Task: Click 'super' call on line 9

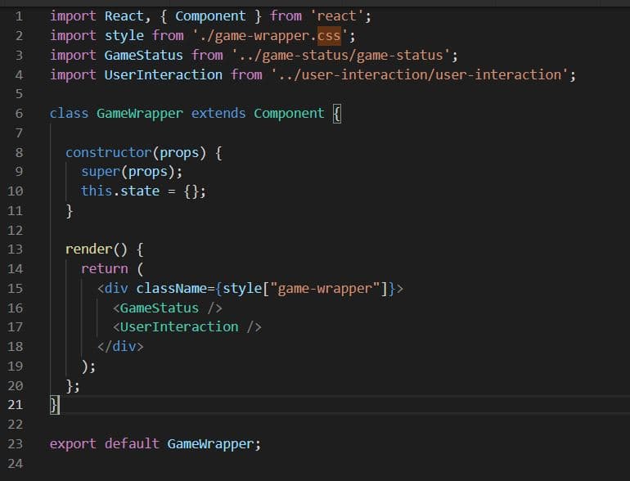Action: click(x=101, y=172)
